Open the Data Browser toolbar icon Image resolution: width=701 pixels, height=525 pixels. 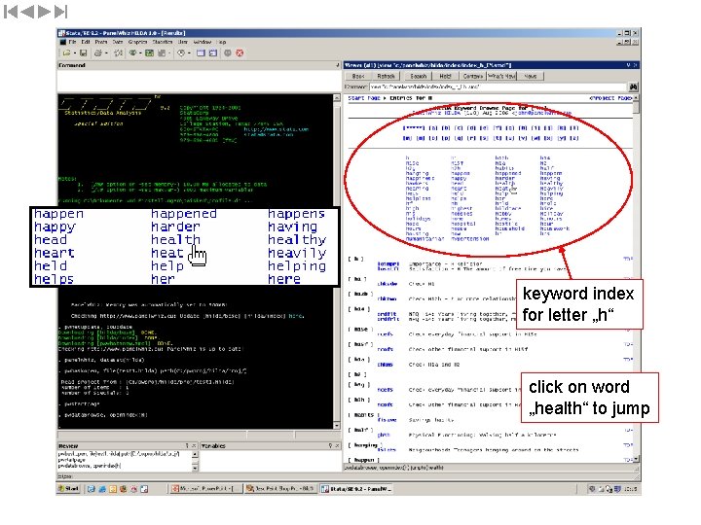[213, 53]
